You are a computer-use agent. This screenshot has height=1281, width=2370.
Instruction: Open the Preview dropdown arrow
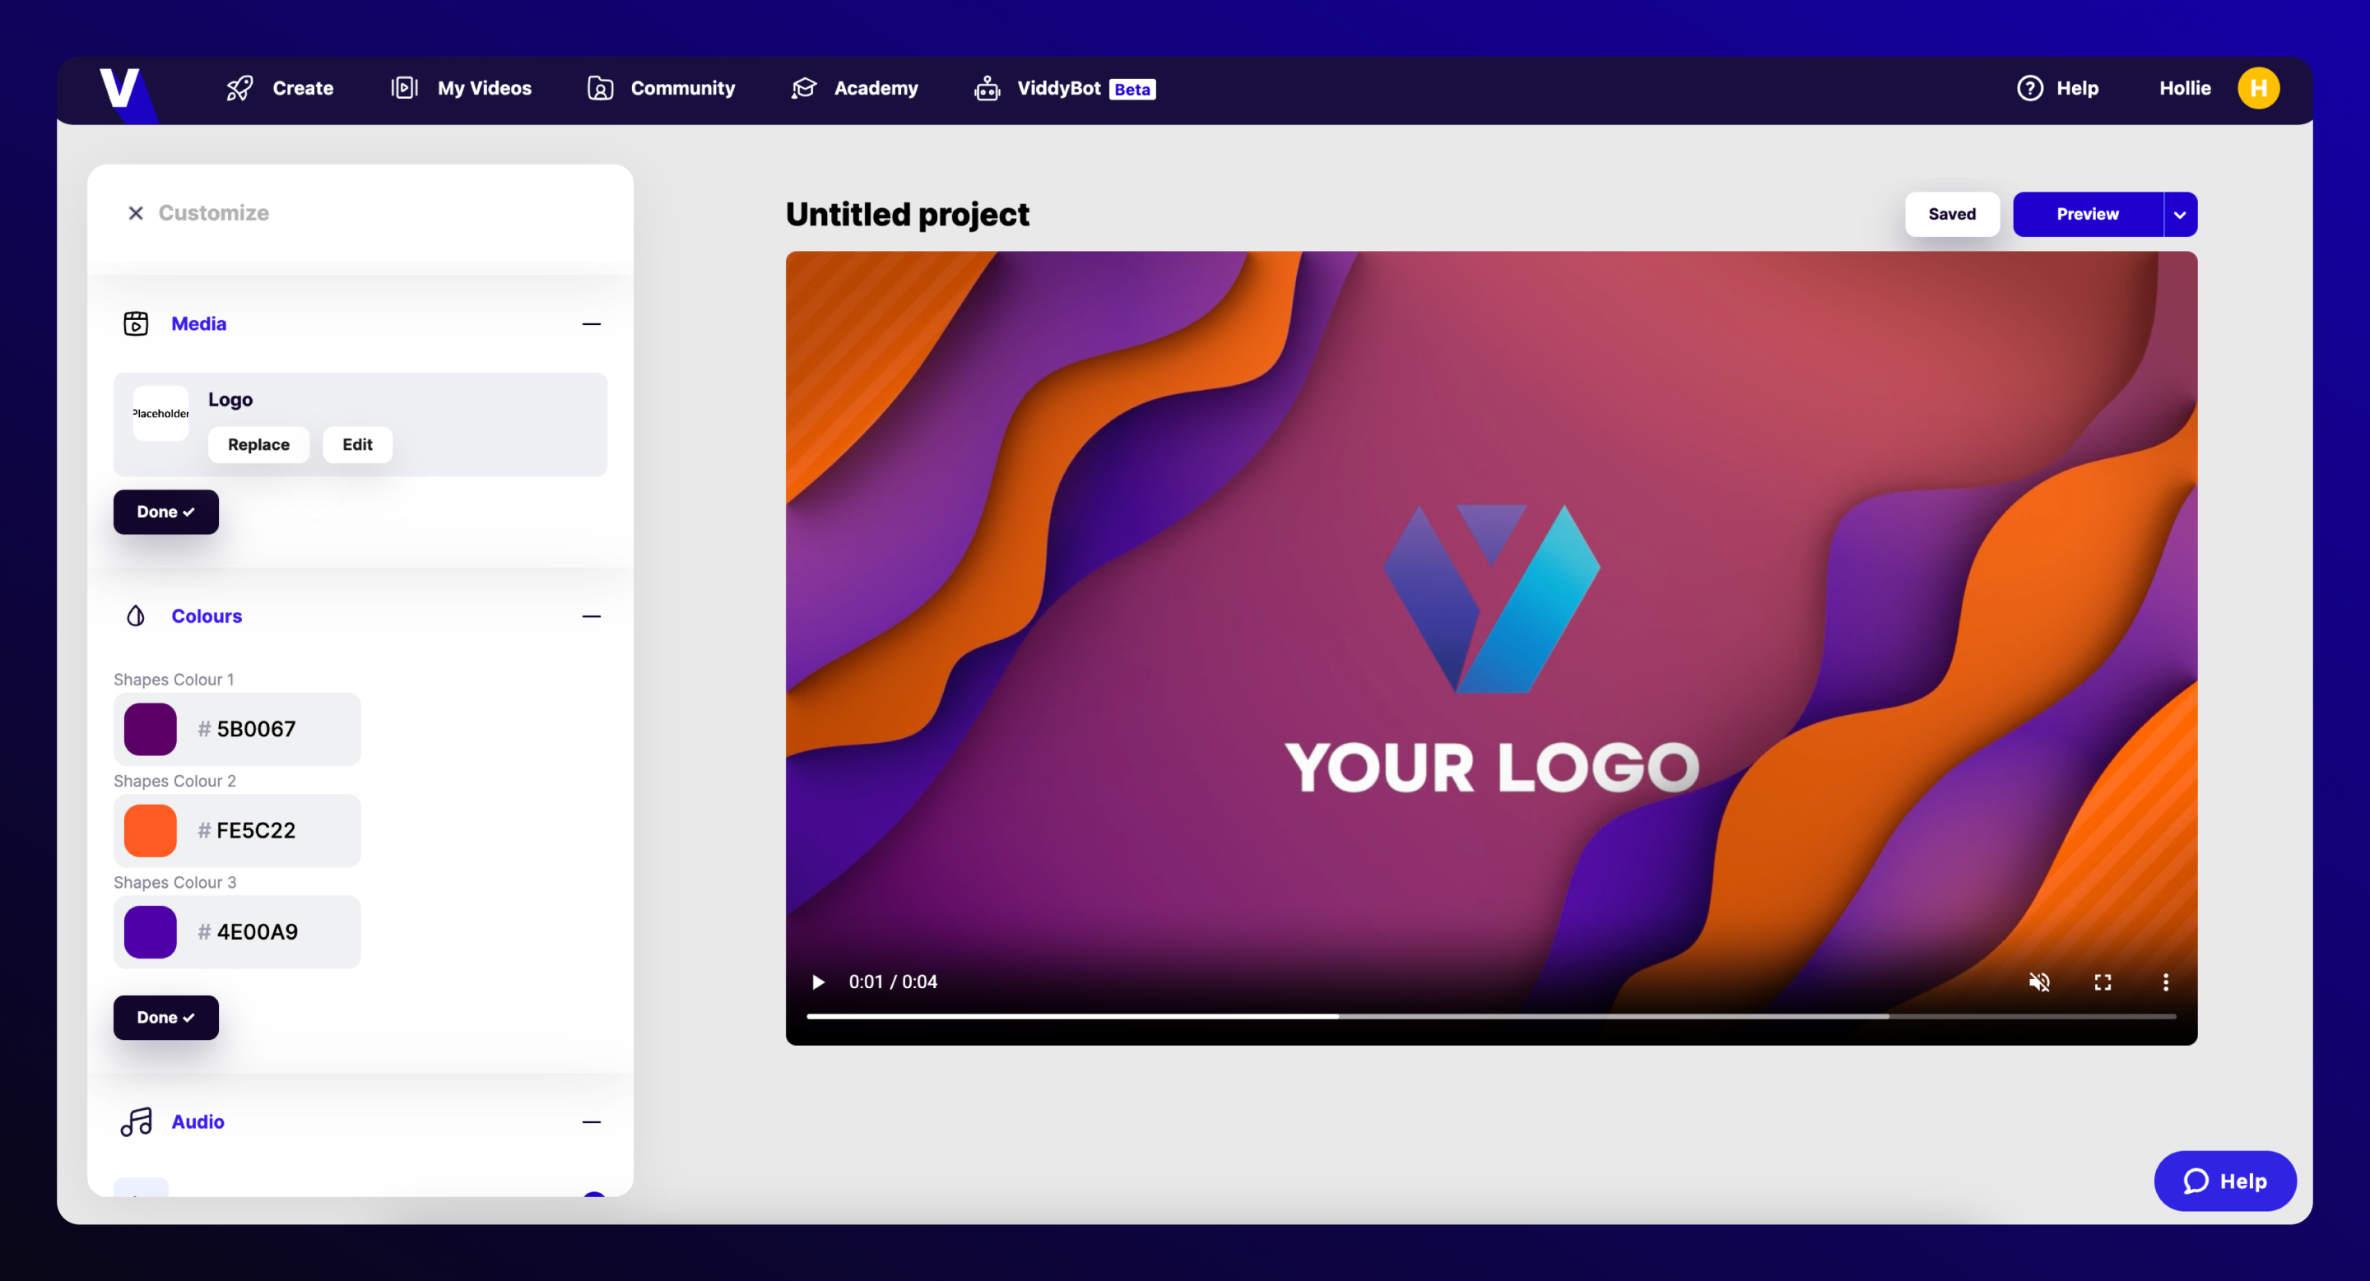click(x=2180, y=214)
